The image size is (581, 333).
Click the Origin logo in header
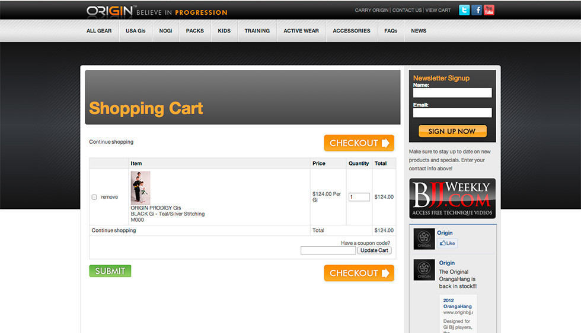pyautogui.click(x=110, y=11)
